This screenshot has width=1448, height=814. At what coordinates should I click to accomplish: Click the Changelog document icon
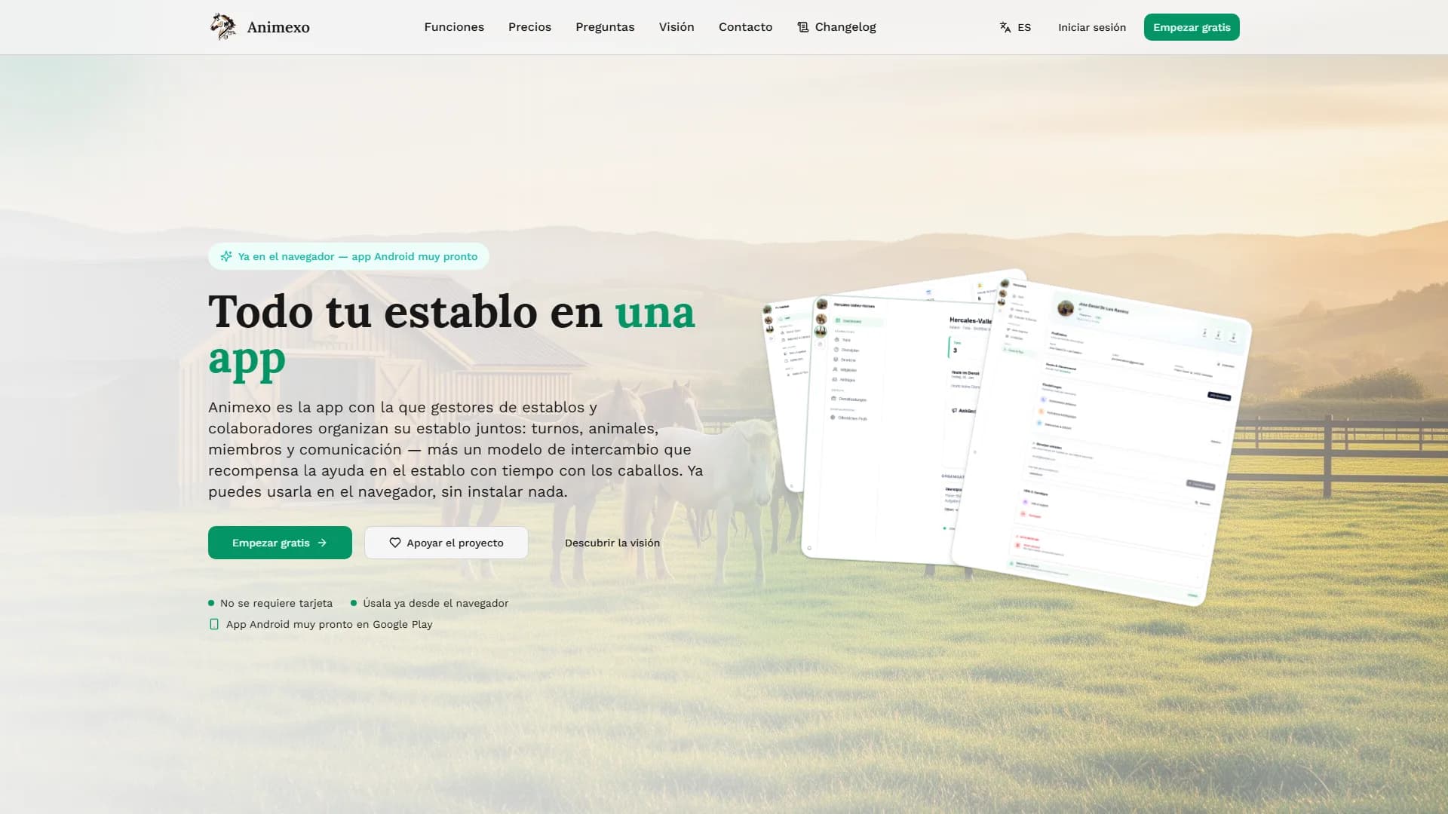pyautogui.click(x=803, y=27)
